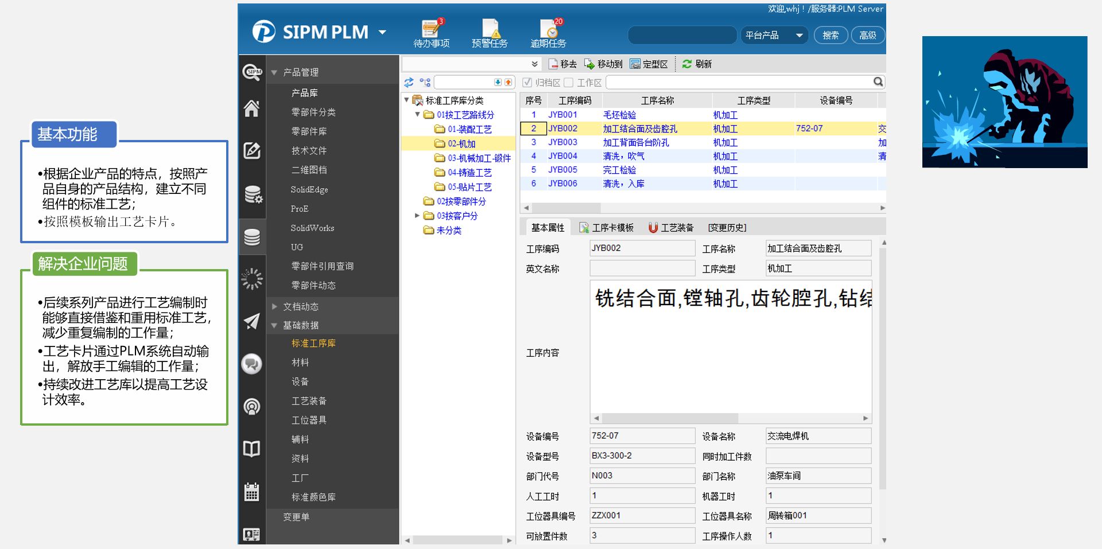
Task: Click the magnifier icon in the list filter
Action: [x=878, y=82]
